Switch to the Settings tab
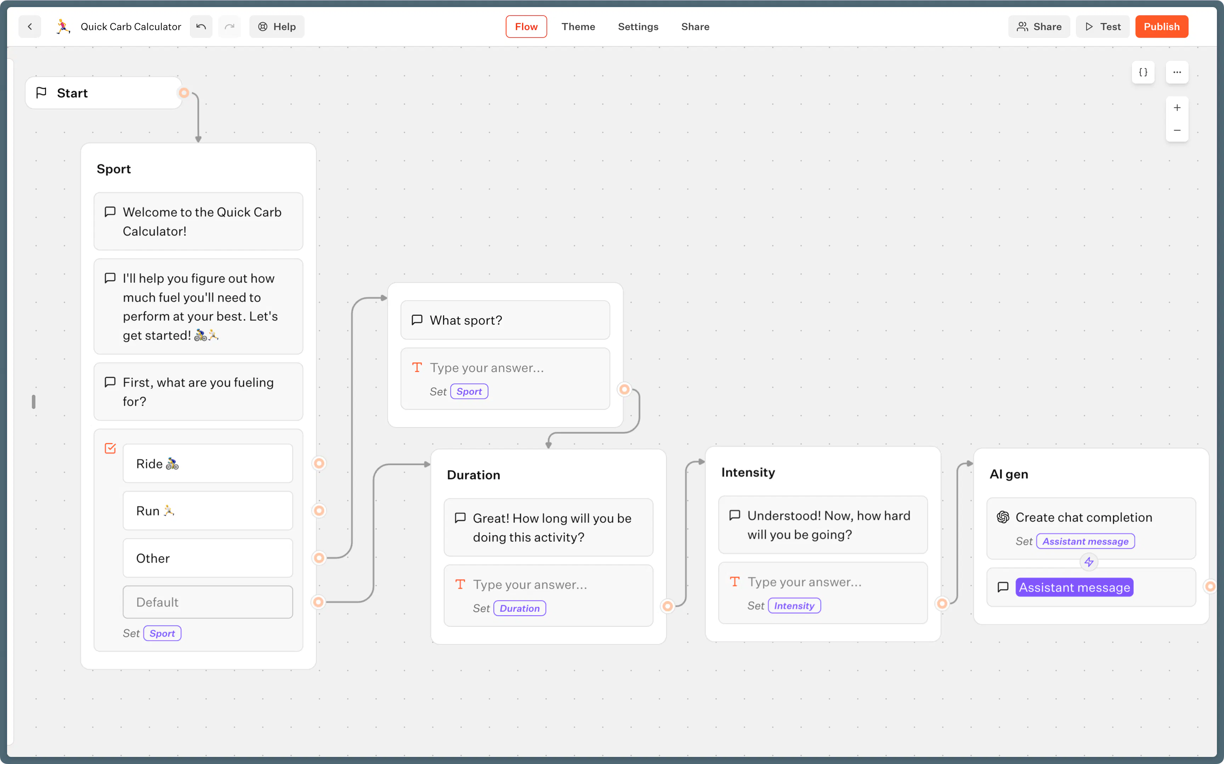Screen dimensions: 1224x764 click(x=638, y=26)
